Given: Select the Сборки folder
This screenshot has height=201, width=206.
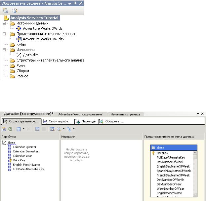Looking at the screenshot, I should 23,71.
